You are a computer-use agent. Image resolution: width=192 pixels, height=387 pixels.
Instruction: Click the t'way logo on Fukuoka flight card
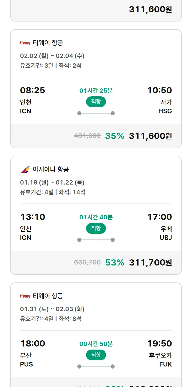point(25,296)
